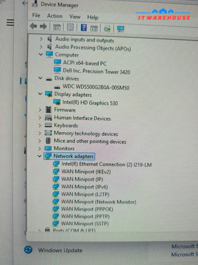The height and width of the screenshot is (265, 198).
Task: Expand Memory technology devices category
Action: tap(40, 133)
